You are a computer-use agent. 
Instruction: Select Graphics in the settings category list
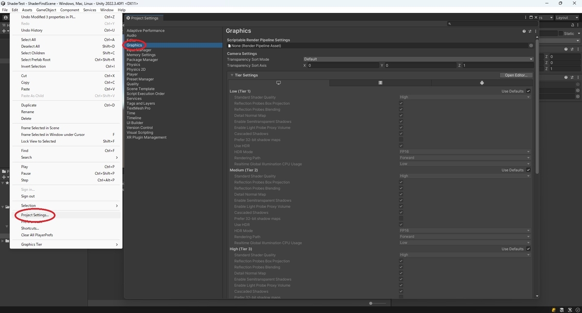134,45
